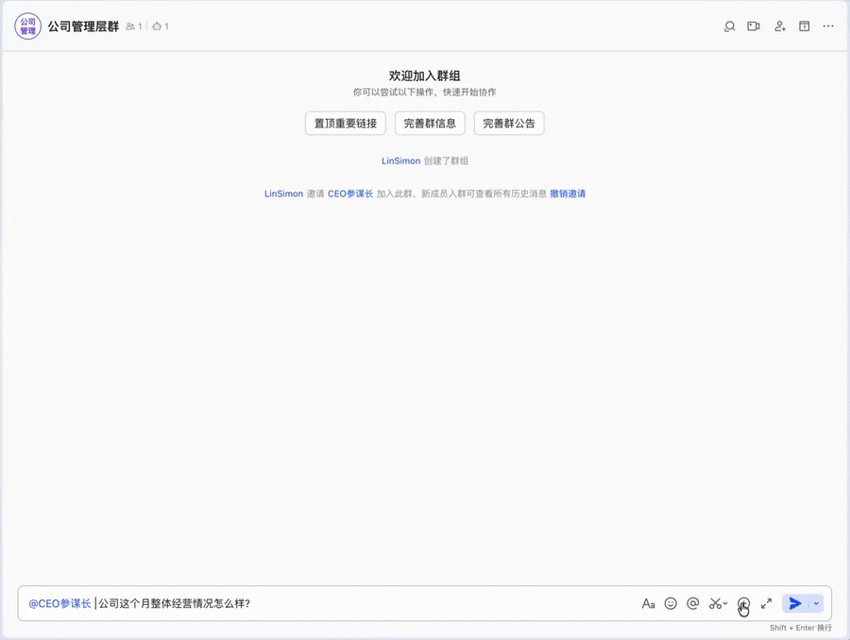The width and height of the screenshot is (850, 640).
Task: Click the scissors screenshot tool
Action: click(715, 603)
